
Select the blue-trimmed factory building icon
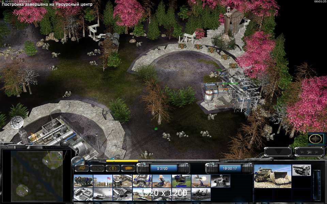142,181
